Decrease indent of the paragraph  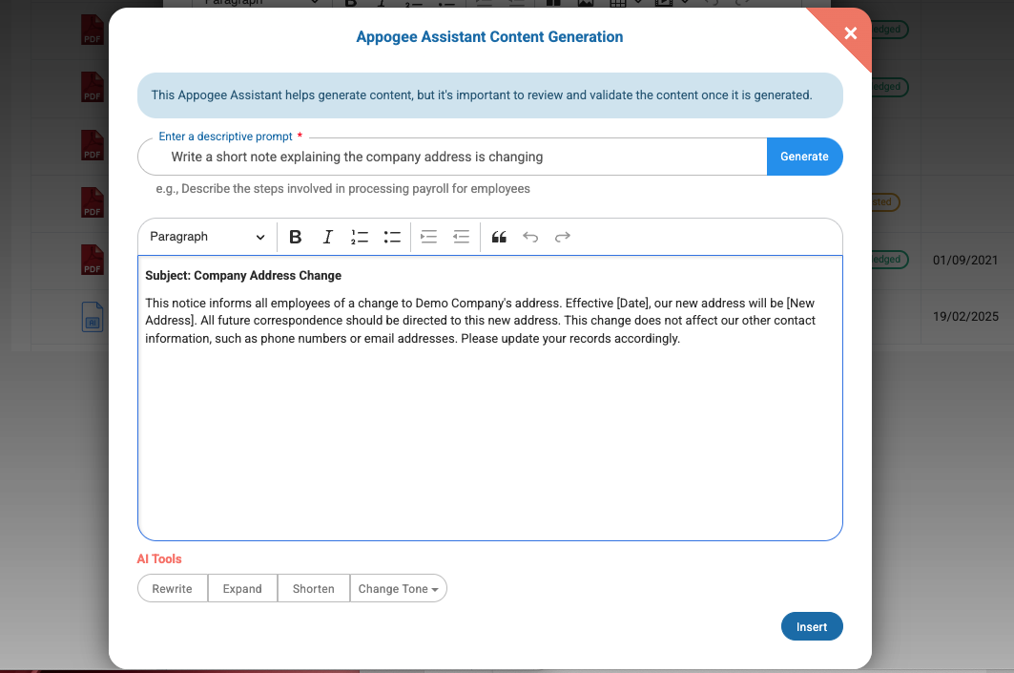[461, 237]
